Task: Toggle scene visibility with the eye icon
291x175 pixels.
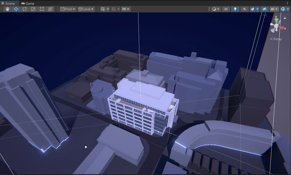Action: [x=264, y=9]
